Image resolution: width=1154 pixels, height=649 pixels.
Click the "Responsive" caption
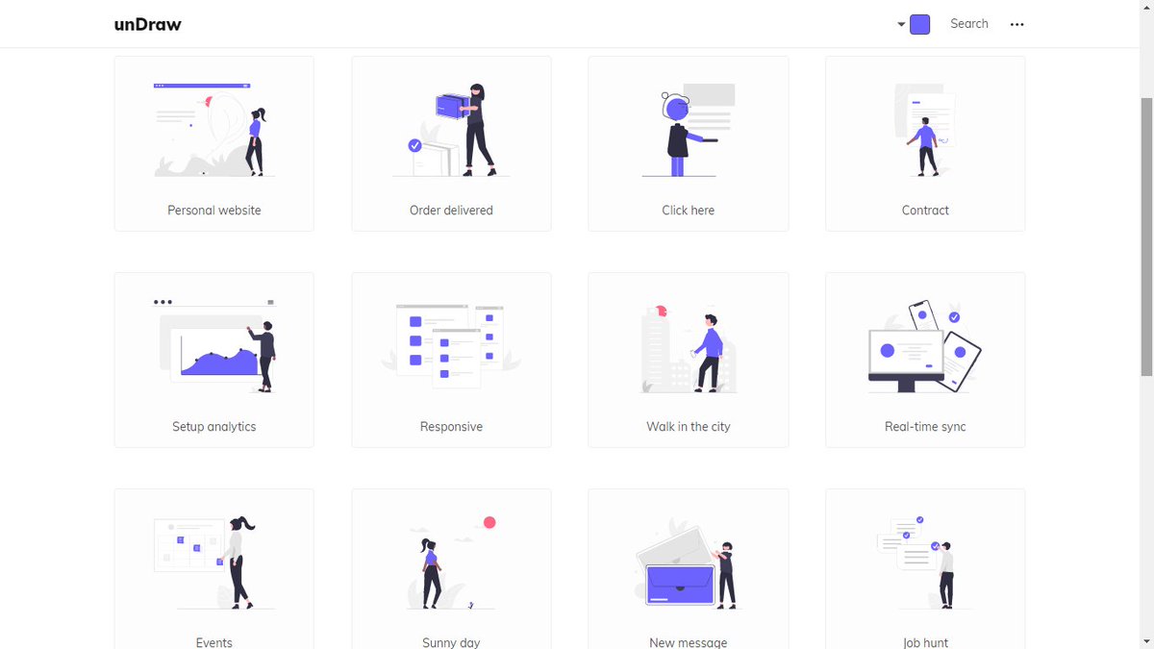pos(451,427)
